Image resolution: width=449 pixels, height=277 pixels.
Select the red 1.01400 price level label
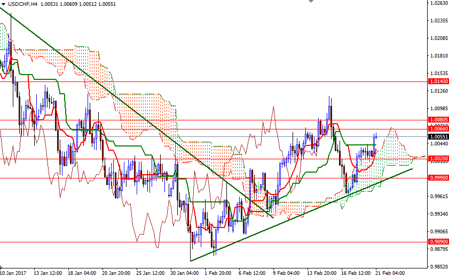pyautogui.click(x=438, y=82)
